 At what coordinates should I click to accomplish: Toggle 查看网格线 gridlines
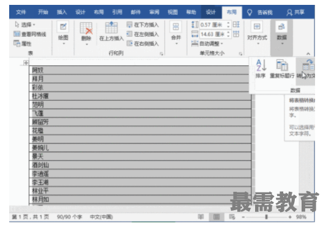click(29, 34)
